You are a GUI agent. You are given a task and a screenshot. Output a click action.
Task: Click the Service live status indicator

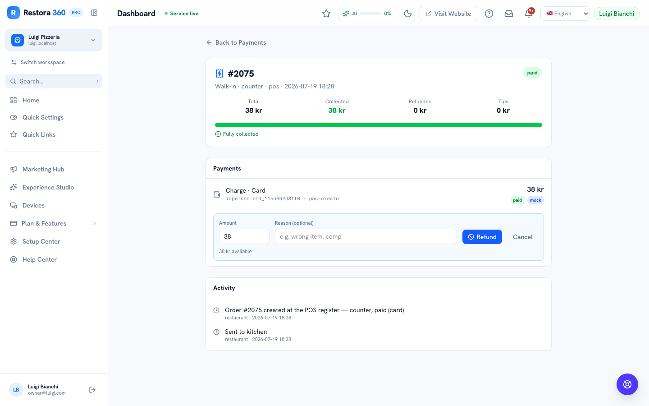182,14
